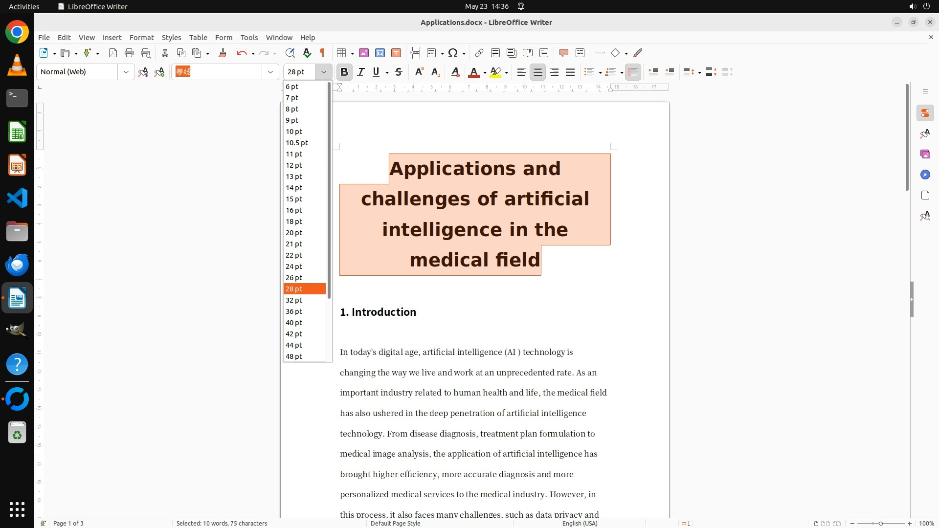
Task: Toggle Bold formatting off
Action: [x=344, y=72]
